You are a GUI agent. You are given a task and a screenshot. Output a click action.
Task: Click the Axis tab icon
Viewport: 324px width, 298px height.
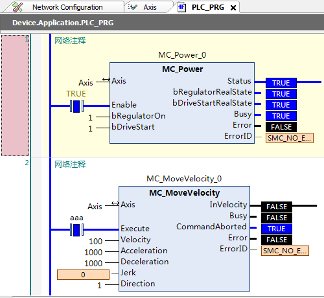click(132, 7)
